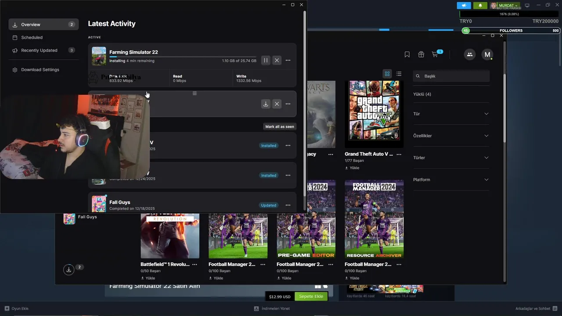The height and width of the screenshot is (316, 562).
Task: Open the shopping cart
Action: (x=435, y=54)
